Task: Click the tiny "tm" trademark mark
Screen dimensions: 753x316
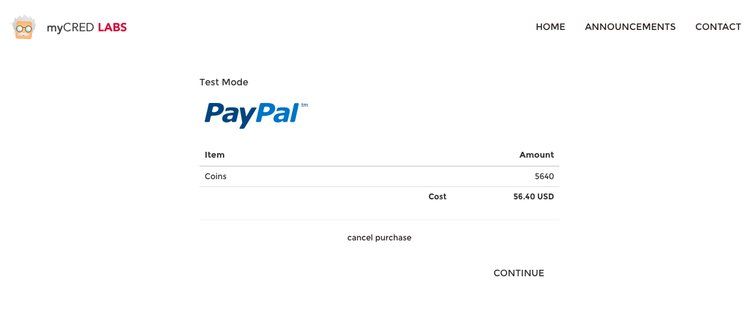Action: [304, 105]
